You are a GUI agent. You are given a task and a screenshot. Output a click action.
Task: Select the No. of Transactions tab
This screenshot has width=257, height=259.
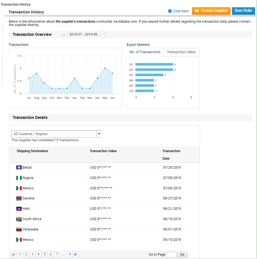[145, 52]
